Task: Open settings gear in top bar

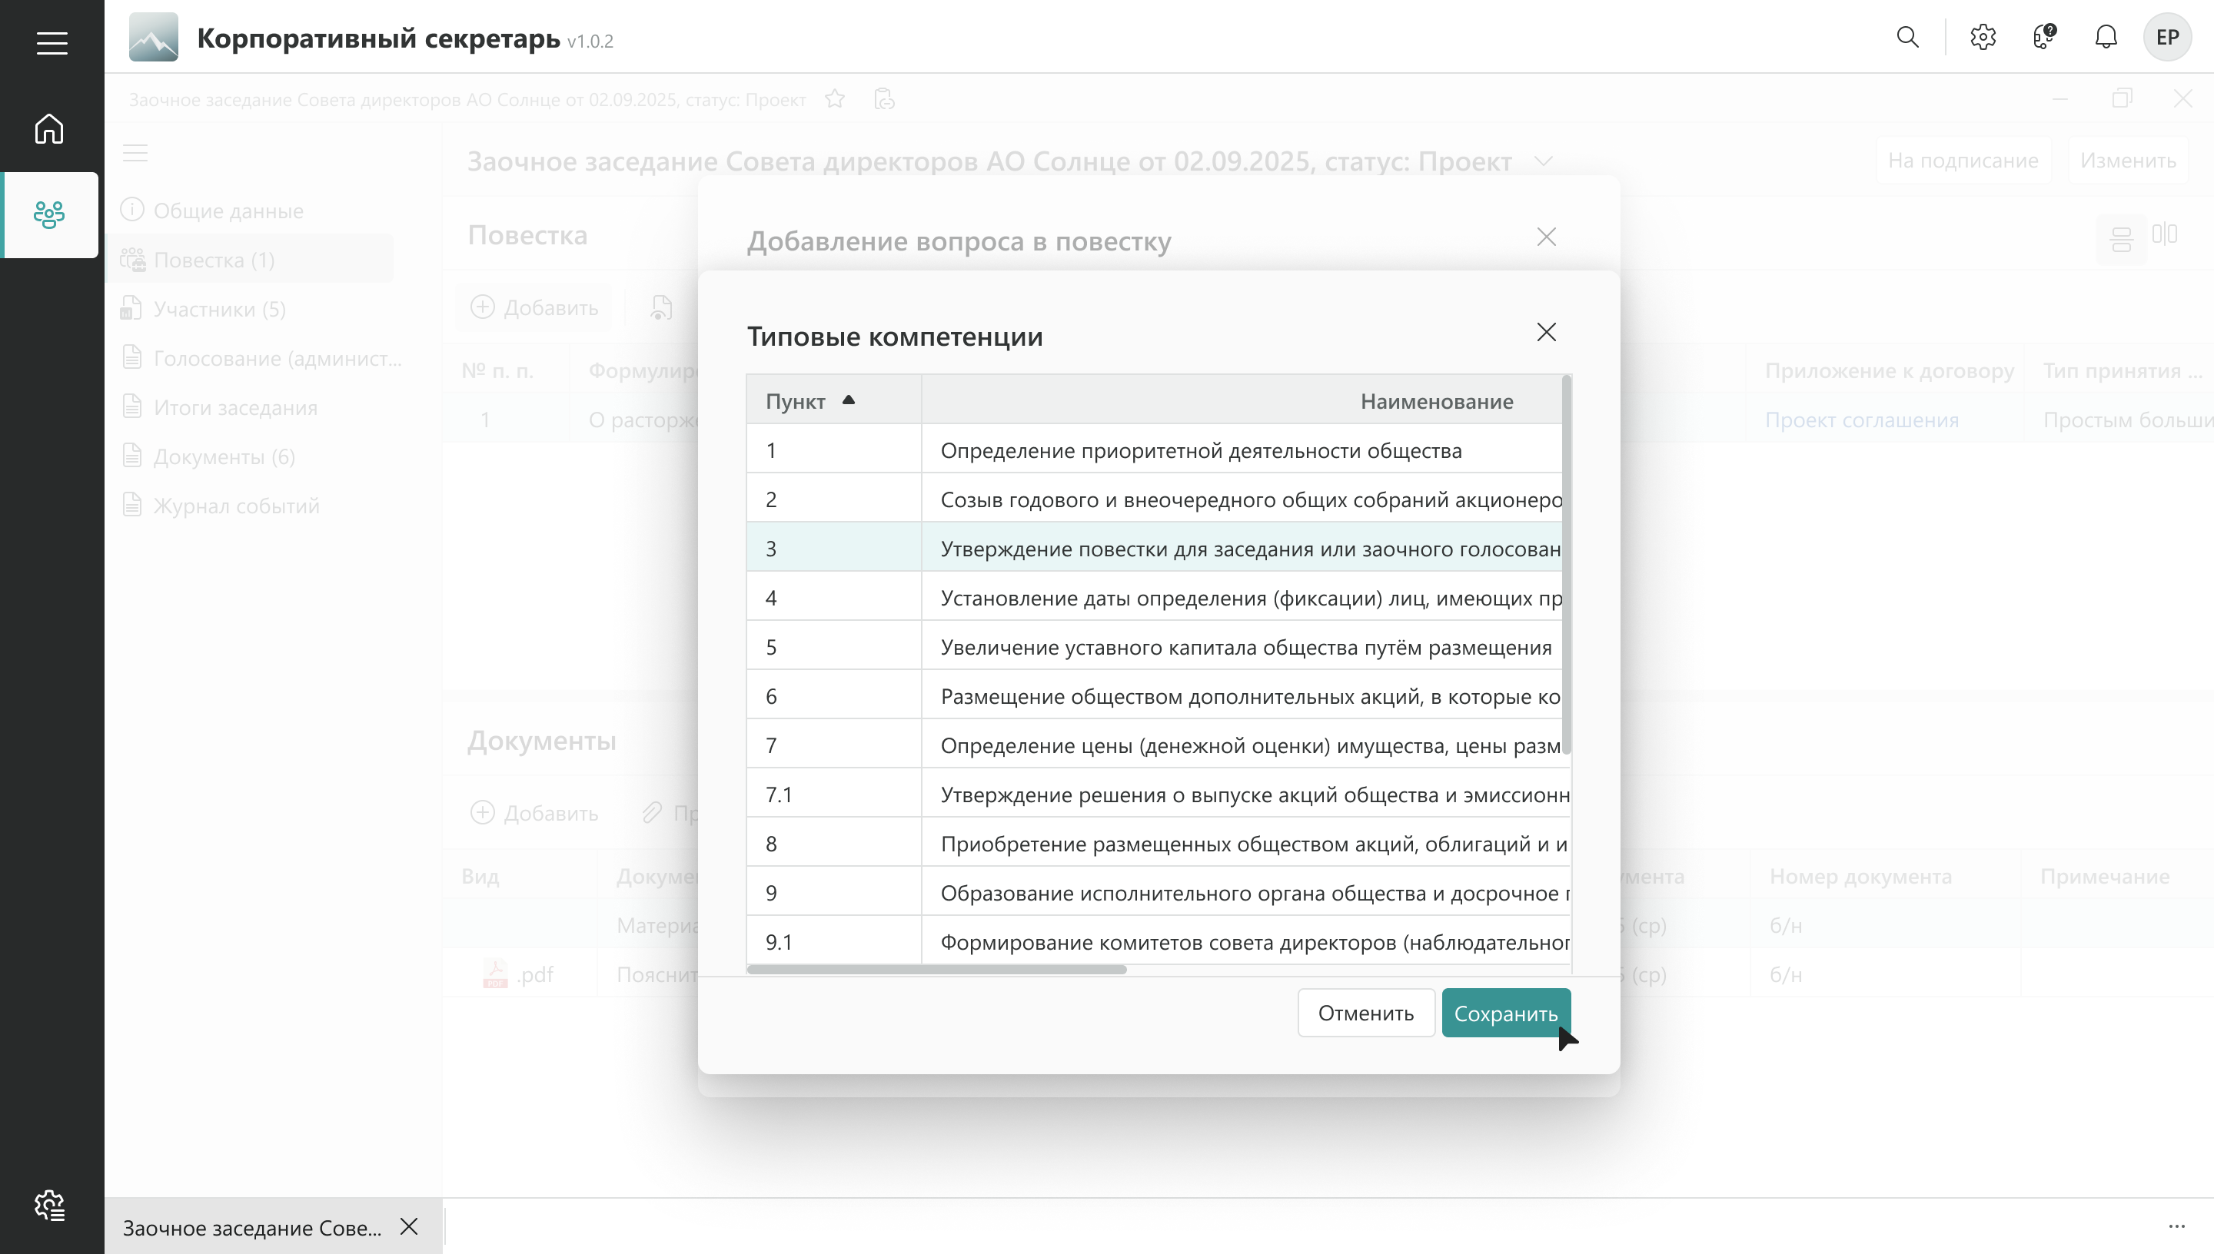Action: (x=1983, y=37)
